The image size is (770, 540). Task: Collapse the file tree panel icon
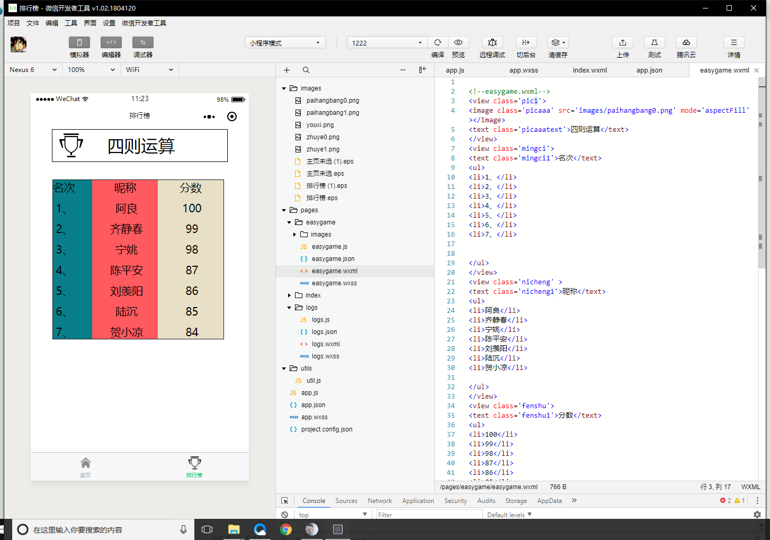[423, 70]
